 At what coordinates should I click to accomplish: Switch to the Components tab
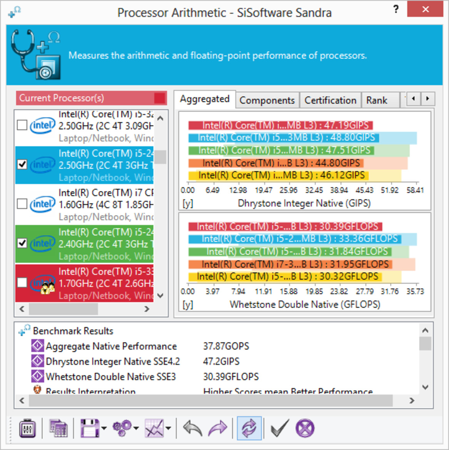tap(267, 100)
